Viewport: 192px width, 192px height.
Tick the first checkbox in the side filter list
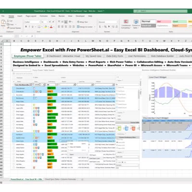117,87
